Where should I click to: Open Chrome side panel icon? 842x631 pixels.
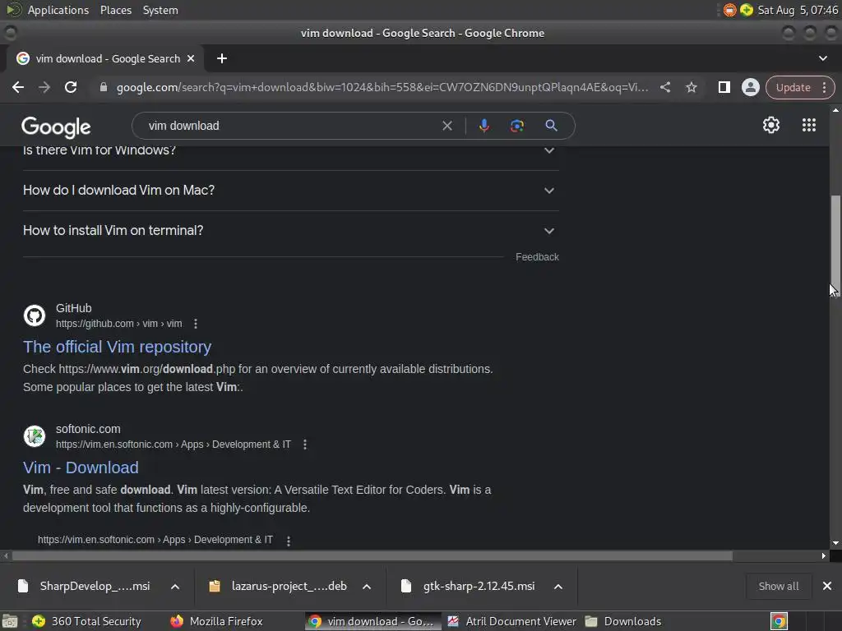pos(724,87)
